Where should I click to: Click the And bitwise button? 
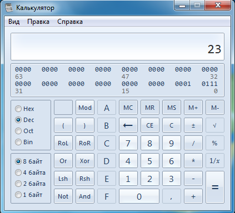point(85,196)
